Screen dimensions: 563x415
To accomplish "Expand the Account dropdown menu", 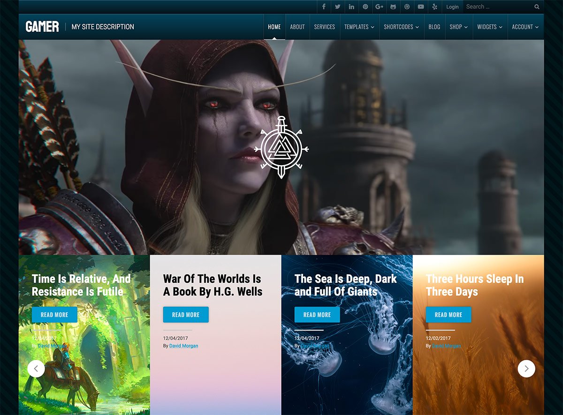I will tap(525, 27).
